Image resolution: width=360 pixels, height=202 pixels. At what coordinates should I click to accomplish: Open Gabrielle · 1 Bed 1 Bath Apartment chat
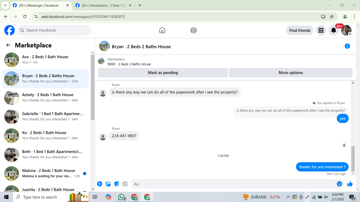point(45,117)
